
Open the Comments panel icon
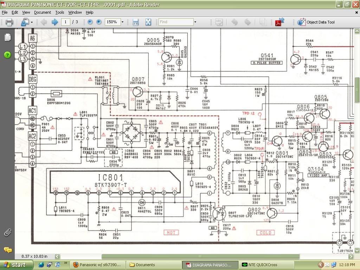(x=8, y=250)
